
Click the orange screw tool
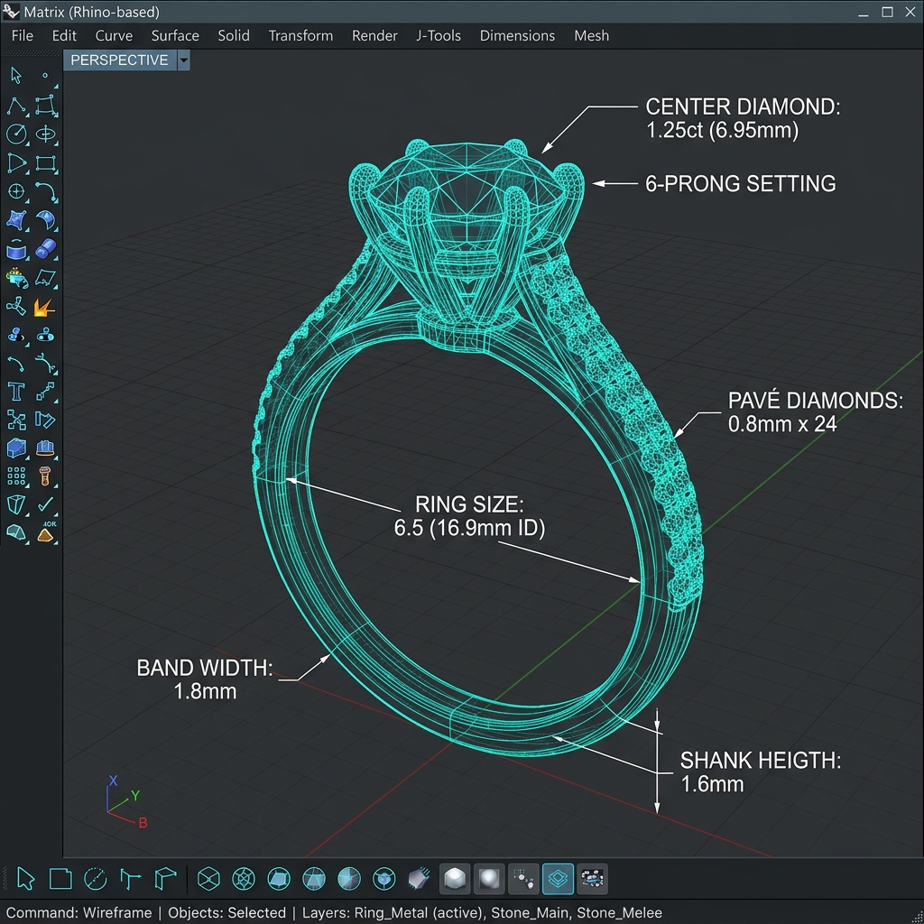pos(45,476)
